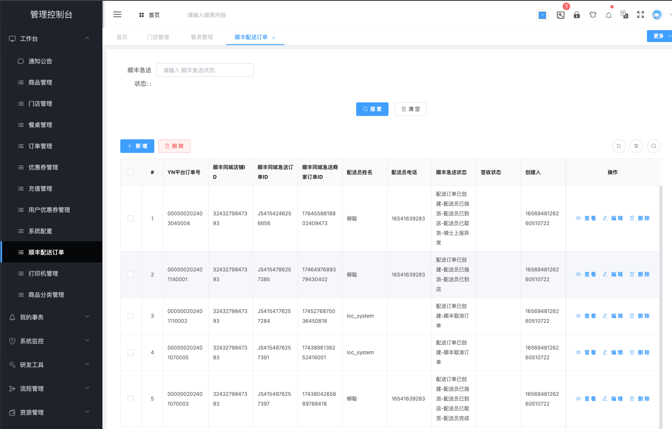Screen dimensions: 672x429
Task: Delete row 3 order with 删除
Action: click(x=639, y=316)
